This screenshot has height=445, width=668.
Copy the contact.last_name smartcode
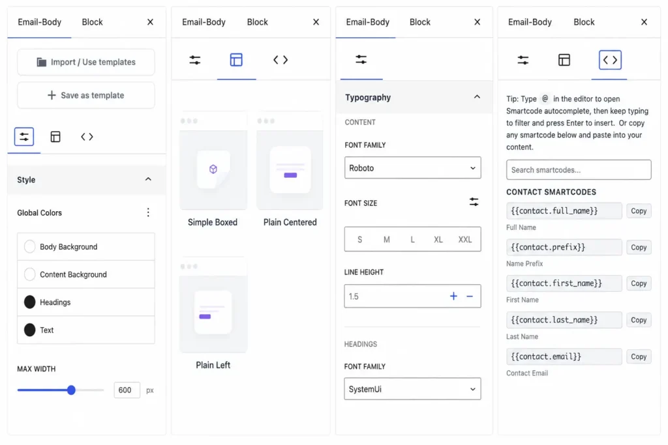(x=638, y=320)
